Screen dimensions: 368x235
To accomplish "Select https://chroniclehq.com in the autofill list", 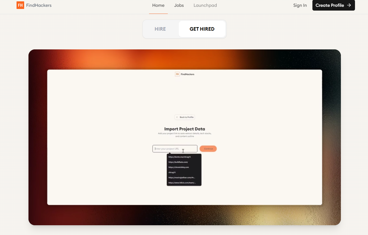I will point(178,167).
